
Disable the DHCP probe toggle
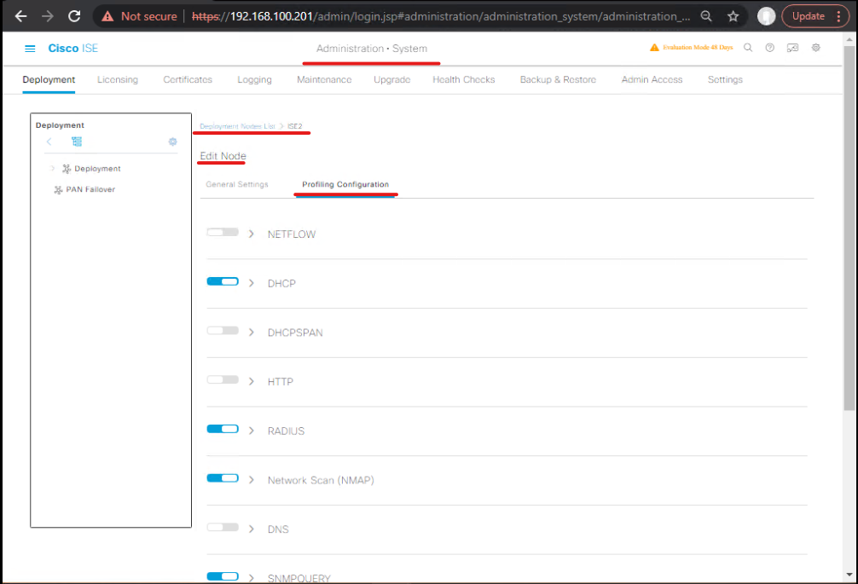click(223, 281)
